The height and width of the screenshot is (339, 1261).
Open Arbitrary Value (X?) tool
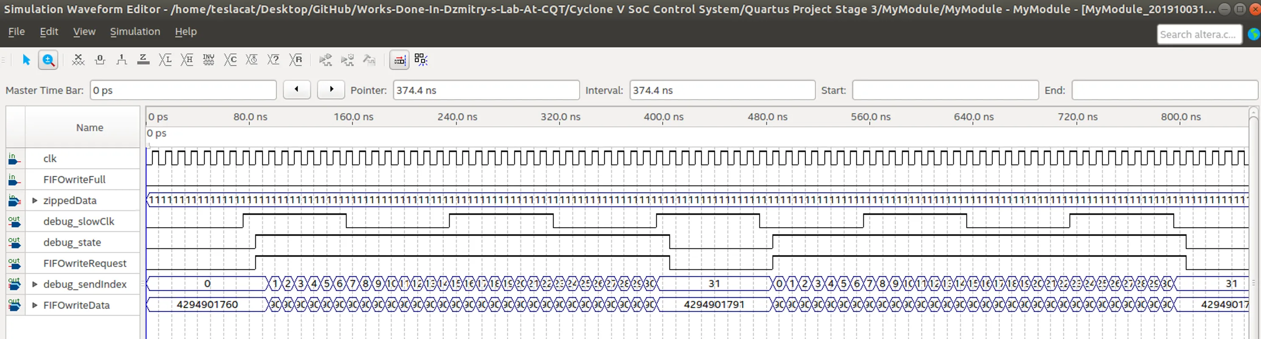pos(273,60)
